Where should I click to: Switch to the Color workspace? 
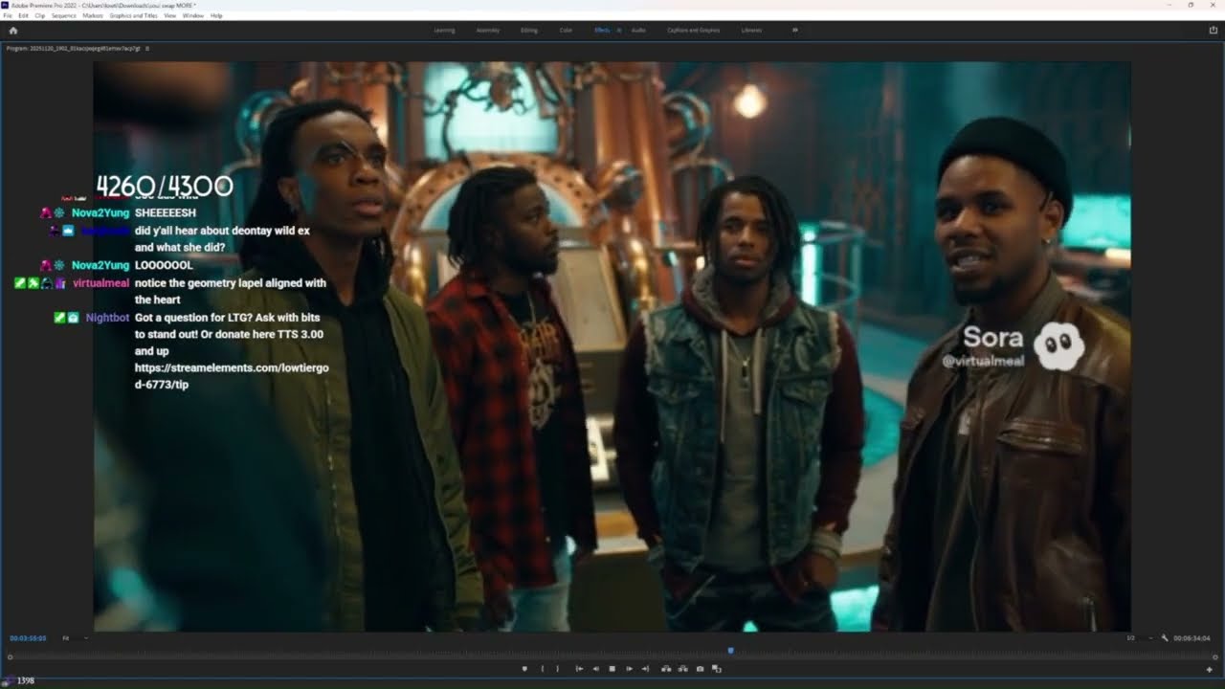click(566, 31)
